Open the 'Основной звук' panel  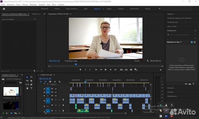pyautogui.click(x=172, y=22)
